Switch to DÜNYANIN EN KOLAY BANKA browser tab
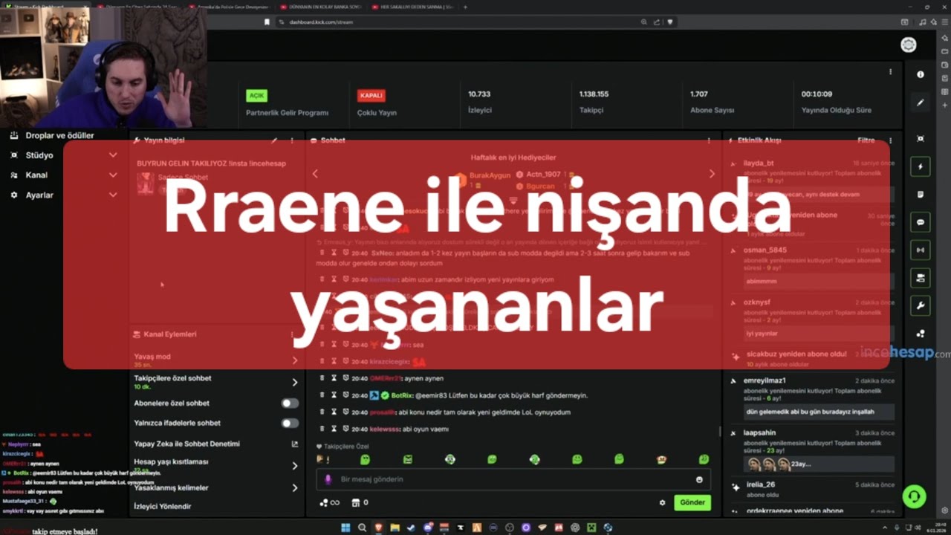This screenshot has width=951, height=535. pos(322,7)
